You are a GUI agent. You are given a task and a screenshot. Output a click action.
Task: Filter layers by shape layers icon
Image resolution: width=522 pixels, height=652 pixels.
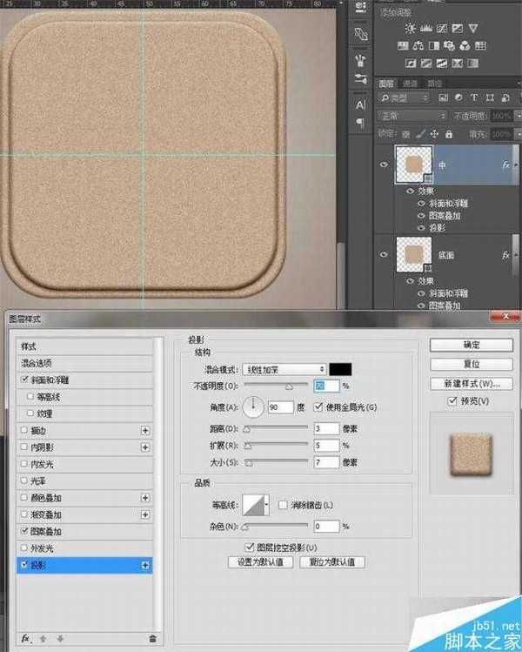pyautogui.click(x=490, y=97)
